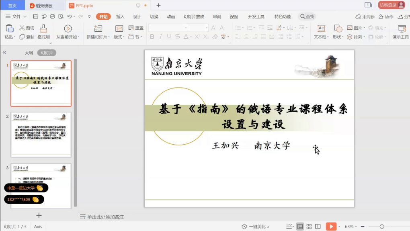Collapse the slide panel with double-chevron
The image size is (410, 231).
point(4,53)
